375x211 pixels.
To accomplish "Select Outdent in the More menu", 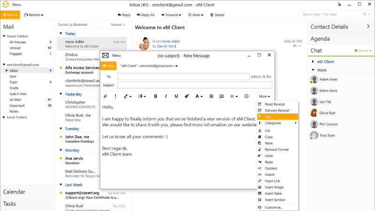I will (x=277, y=168).
